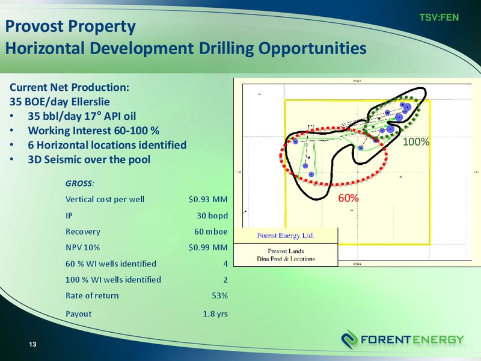Select 'Dina Prod & Locations' legend text
Image resolution: width=481 pixels, height=361 pixels.
(286, 259)
